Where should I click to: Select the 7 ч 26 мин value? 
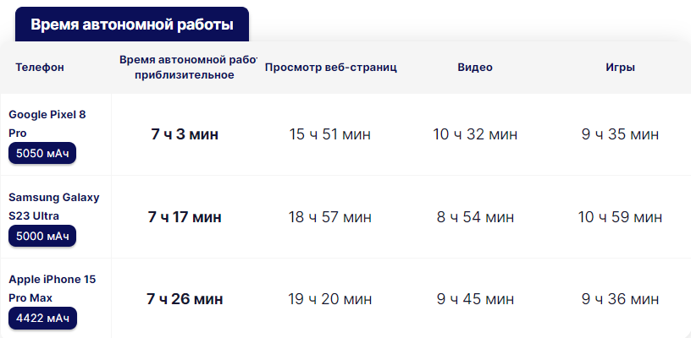(x=185, y=299)
